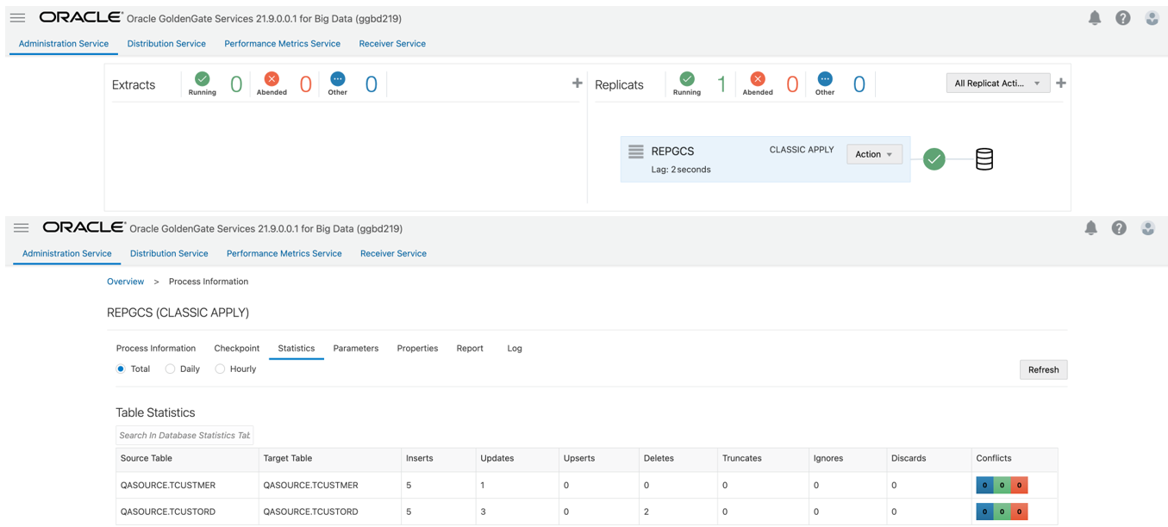Screen dimensions: 1168x527
Task: Switch to the Parameters tab
Action: coord(355,348)
